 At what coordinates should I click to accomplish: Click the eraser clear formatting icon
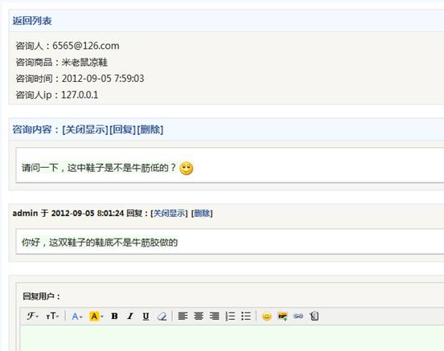tap(162, 316)
